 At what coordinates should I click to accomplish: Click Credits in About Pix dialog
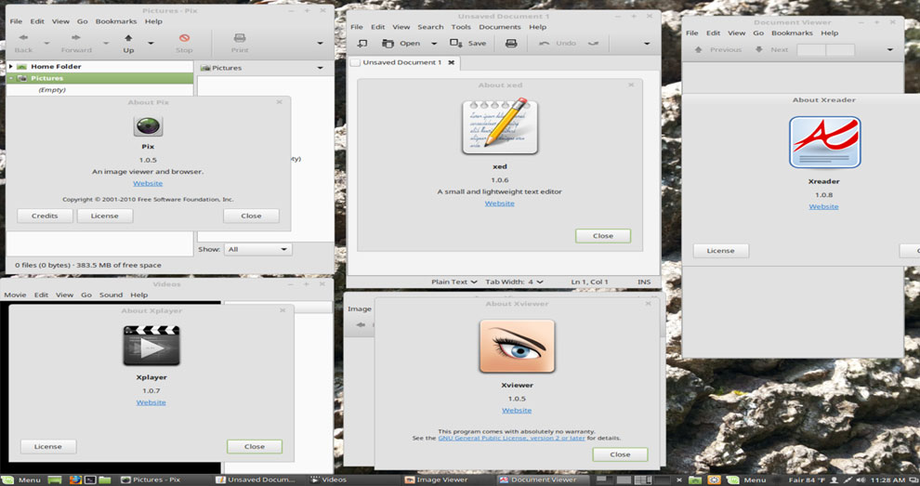[45, 216]
